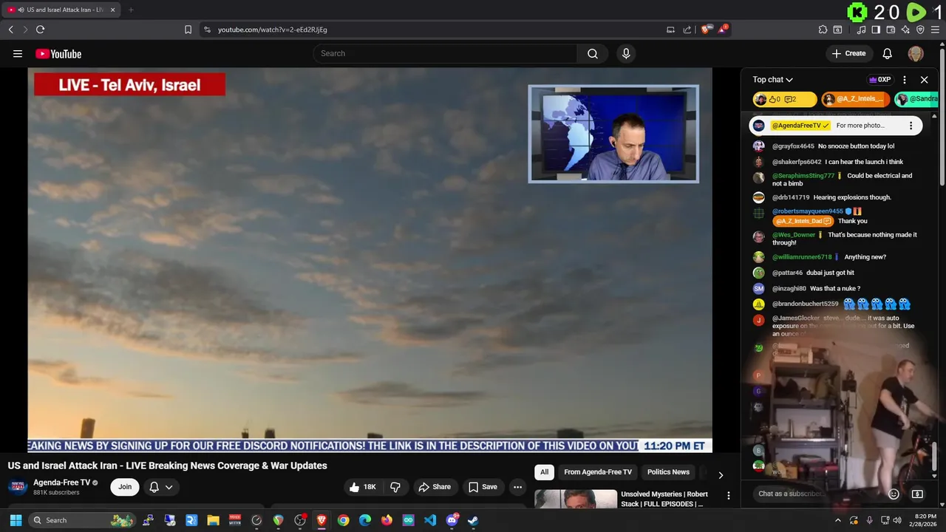Viewport: 946px width, 532px height.
Task: Close the live chat panel
Action: click(924, 80)
